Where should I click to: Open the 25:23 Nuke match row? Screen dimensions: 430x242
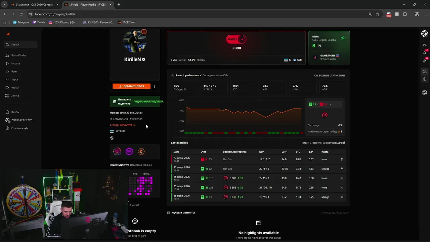tap(259, 188)
